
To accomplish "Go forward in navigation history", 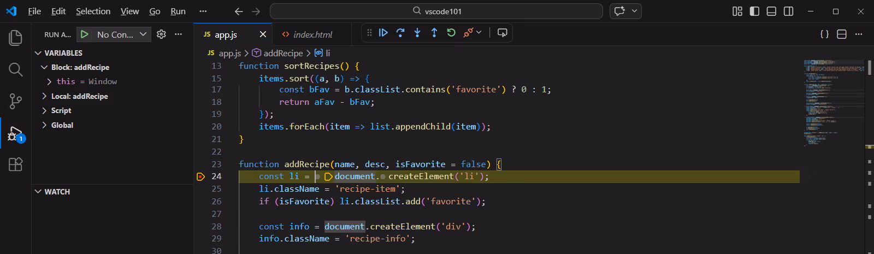I will tap(256, 11).
